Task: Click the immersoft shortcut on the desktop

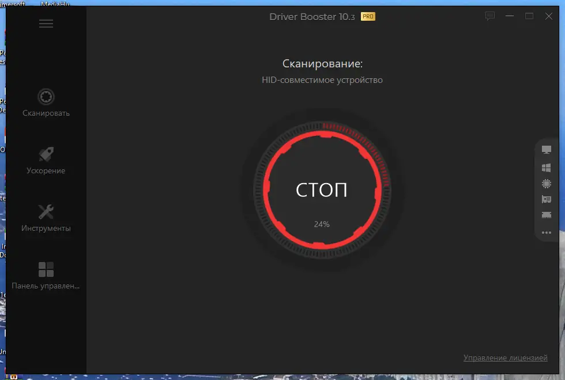Action: click(12, 3)
